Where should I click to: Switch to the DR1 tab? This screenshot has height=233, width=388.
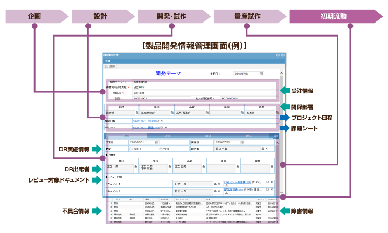(x=167, y=136)
